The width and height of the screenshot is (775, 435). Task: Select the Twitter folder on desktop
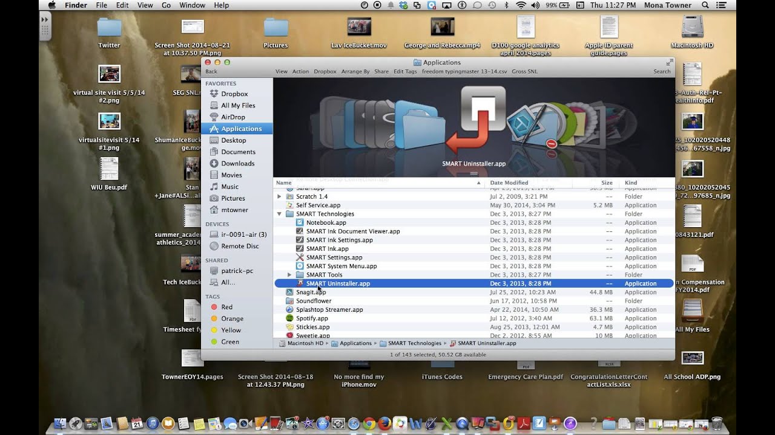click(x=109, y=33)
